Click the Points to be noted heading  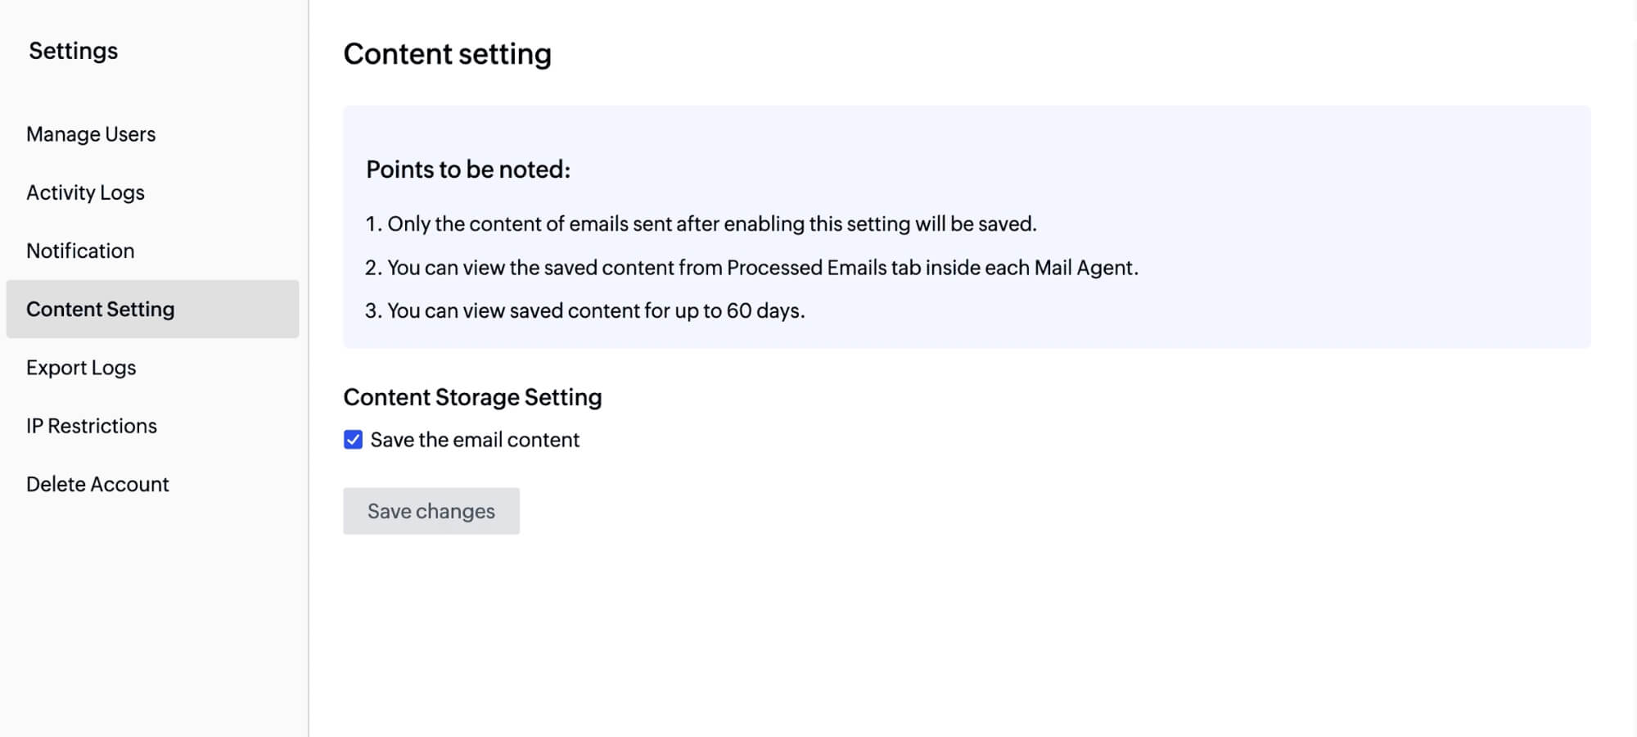(x=469, y=170)
